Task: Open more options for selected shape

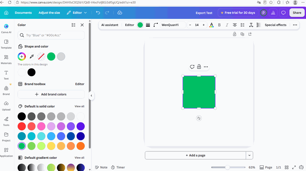Action: click(206, 67)
